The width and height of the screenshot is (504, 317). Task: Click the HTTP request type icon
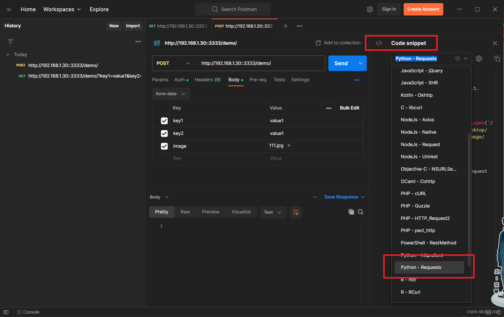tap(157, 43)
